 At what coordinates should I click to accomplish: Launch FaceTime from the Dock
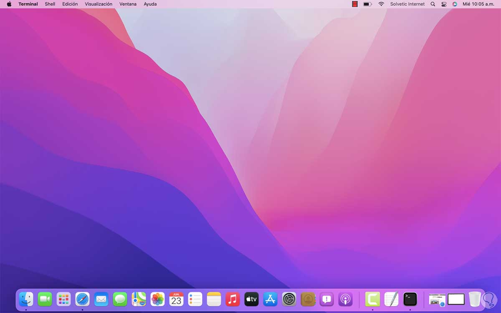45,299
